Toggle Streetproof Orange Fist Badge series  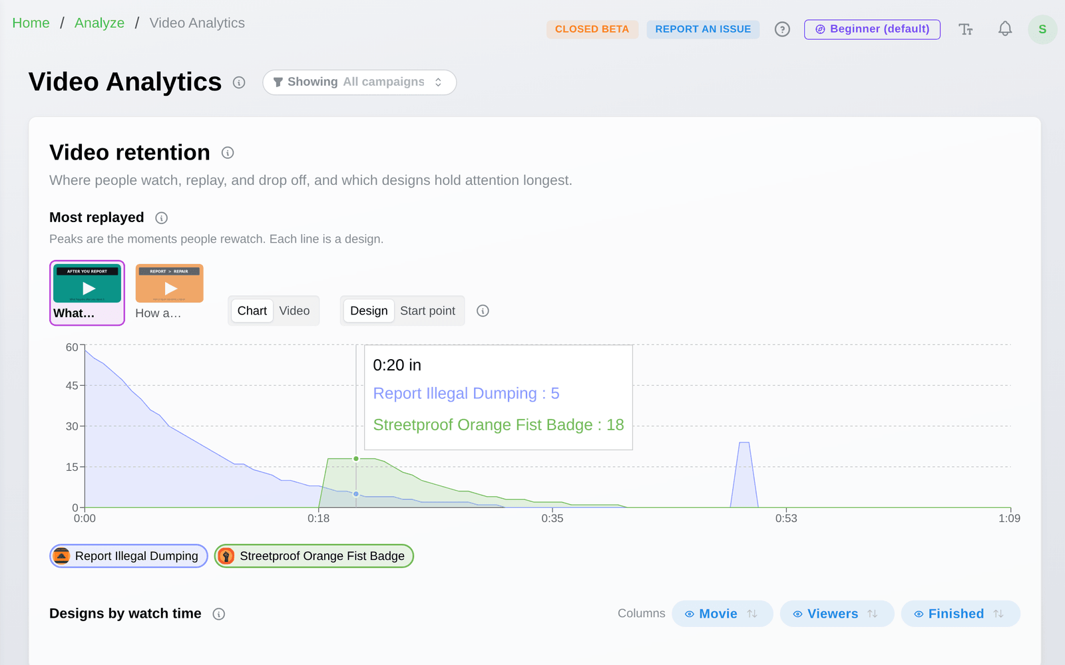pyautogui.click(x=314, y=556)
